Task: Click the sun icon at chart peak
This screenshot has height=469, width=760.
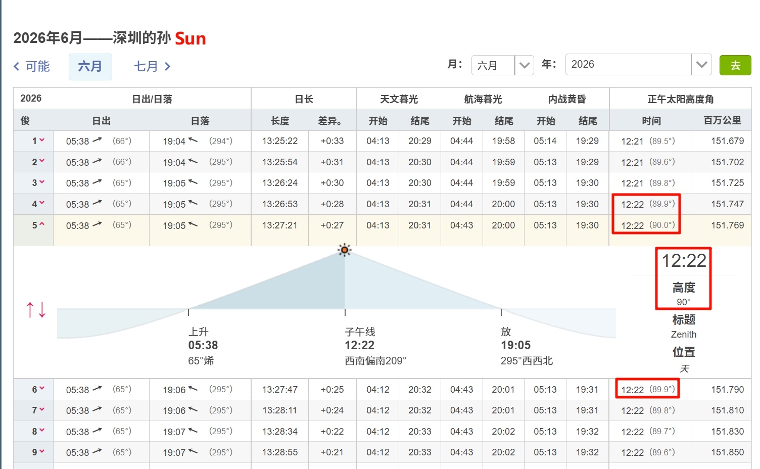Action: (x=345, y=250)
